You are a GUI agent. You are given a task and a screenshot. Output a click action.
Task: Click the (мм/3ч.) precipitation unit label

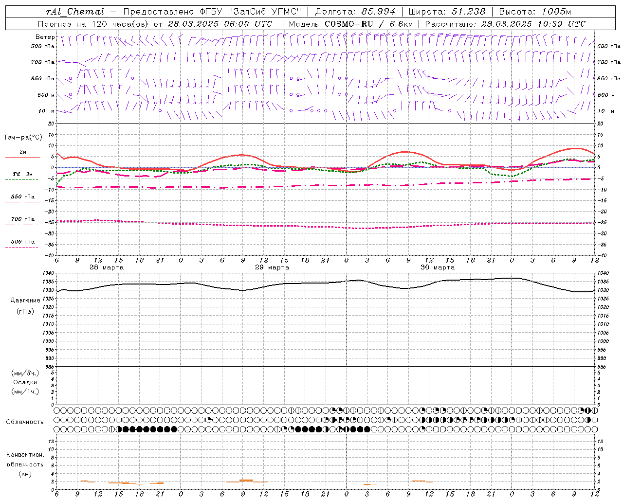pos(25,373)
